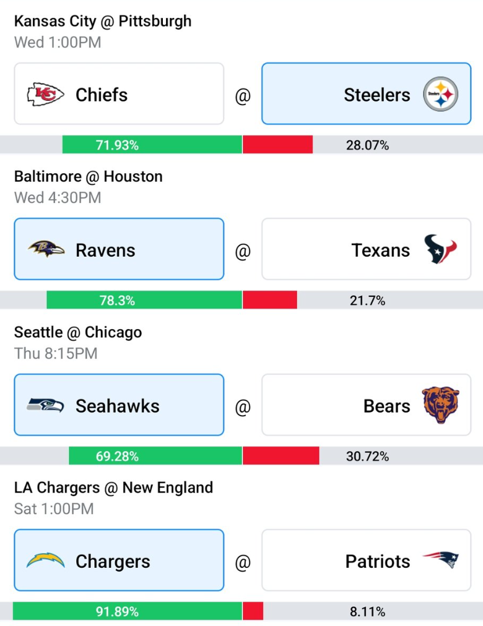Click the LA Chargers @ New England heading

coord(113,487)
